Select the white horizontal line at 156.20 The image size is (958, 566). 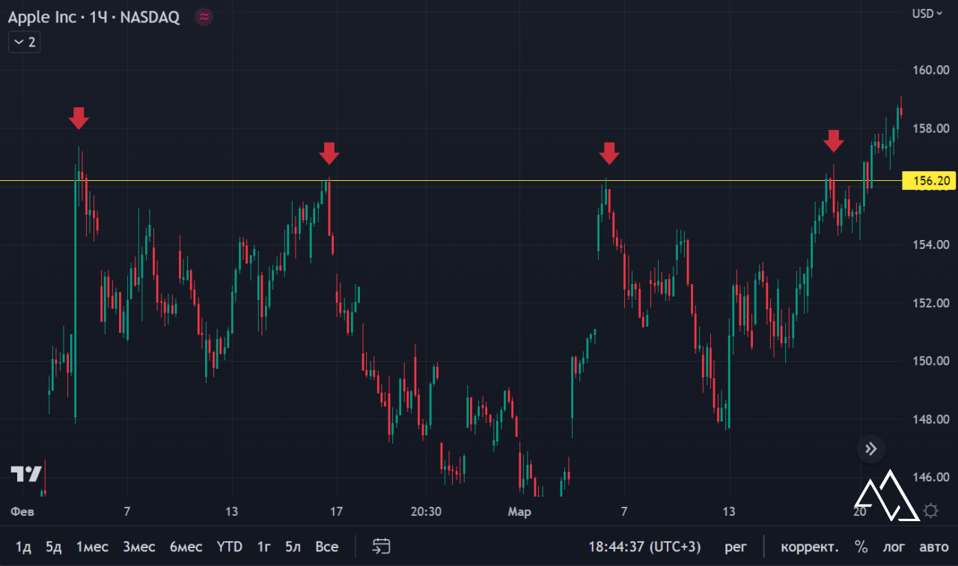click(449, 181)
